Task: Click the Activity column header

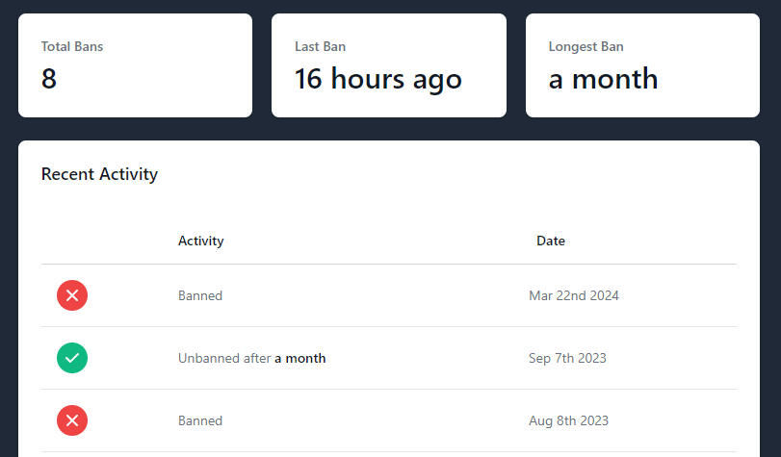Action: pyautogui.click(x=200, y=241)
